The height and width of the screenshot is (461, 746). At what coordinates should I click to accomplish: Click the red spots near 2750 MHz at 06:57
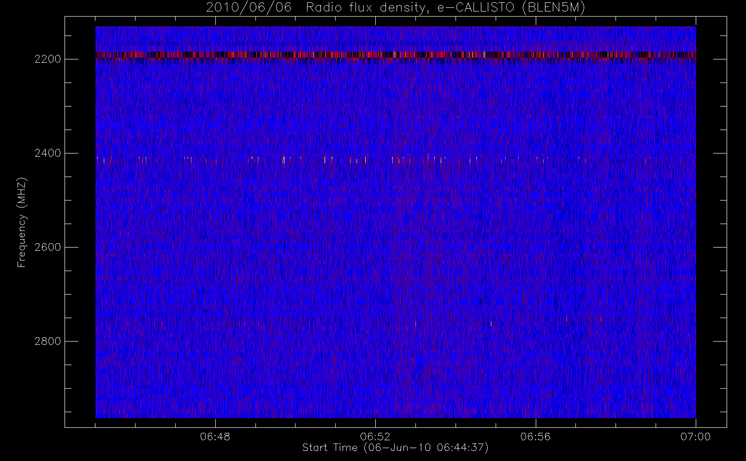584,319
